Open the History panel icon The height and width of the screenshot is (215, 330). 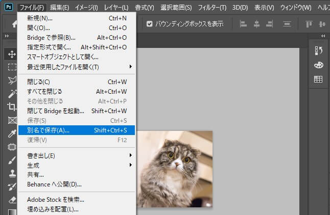pos(318,50)
